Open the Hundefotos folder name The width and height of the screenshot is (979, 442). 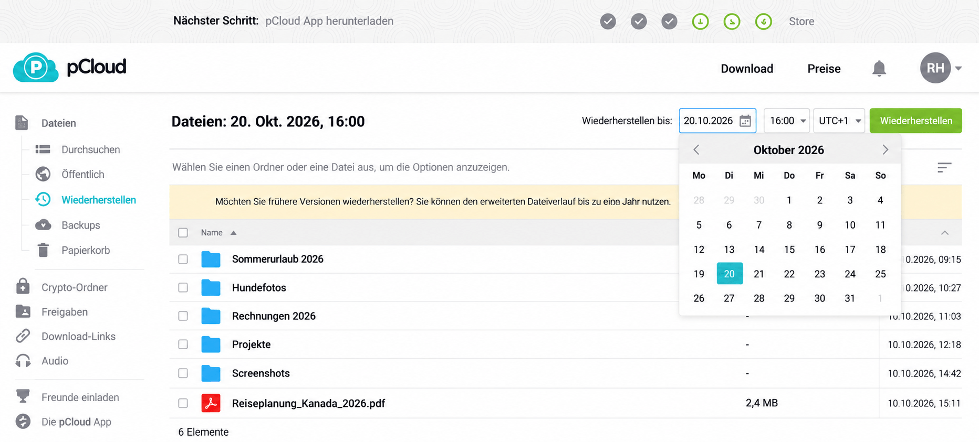click(259, 287)
